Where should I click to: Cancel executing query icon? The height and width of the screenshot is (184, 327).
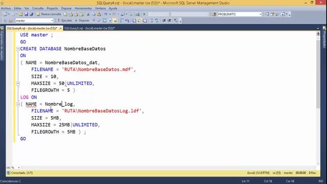94,20
